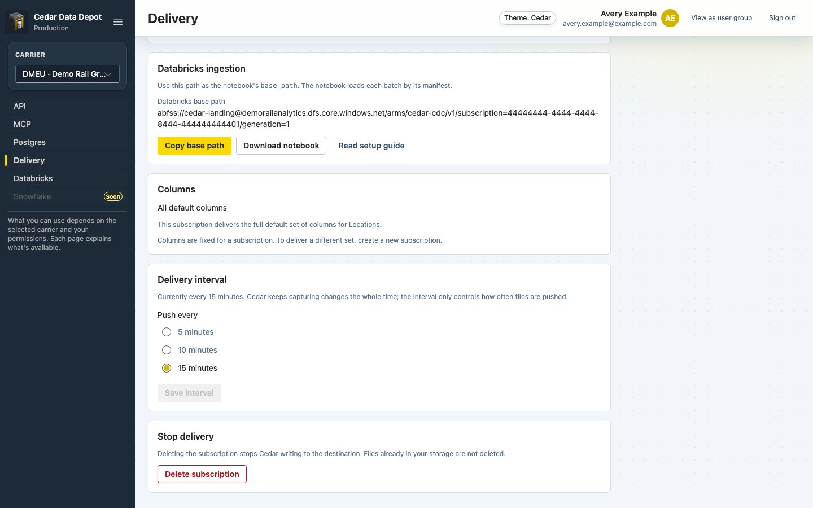
Task: Click the Soon badge next to Snowflake
Action: point(113,196)
